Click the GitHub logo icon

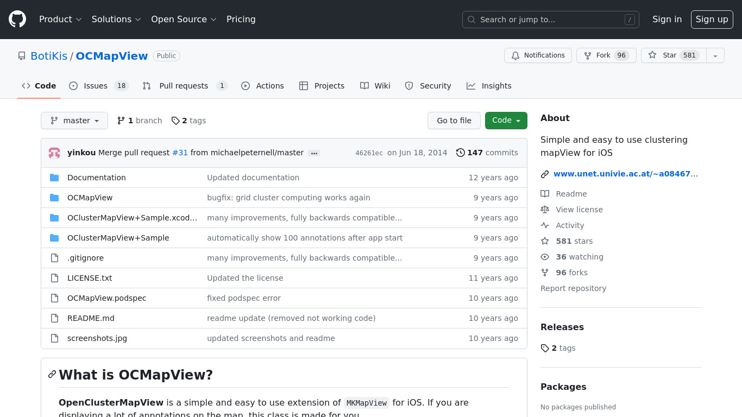(17, 20)
